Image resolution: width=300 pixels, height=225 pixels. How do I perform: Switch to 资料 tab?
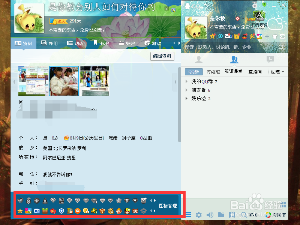pyautogui.click(x=23, y=43)
